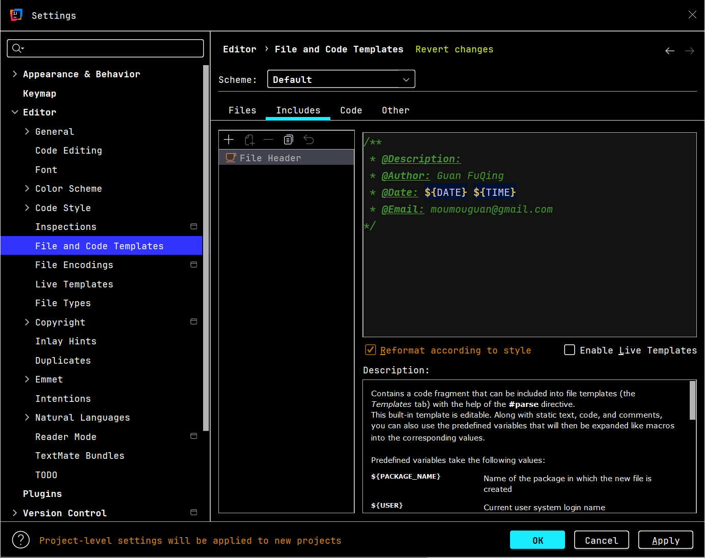Switch to the Code tab
This screenshot has width=705, height=558.
[351, 110]
